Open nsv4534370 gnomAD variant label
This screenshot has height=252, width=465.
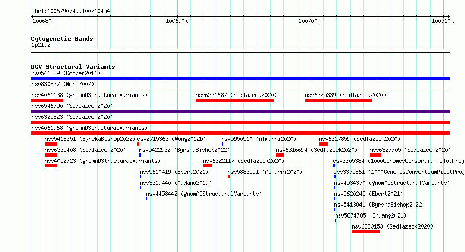pyautogui.click(x=392, y=183)
